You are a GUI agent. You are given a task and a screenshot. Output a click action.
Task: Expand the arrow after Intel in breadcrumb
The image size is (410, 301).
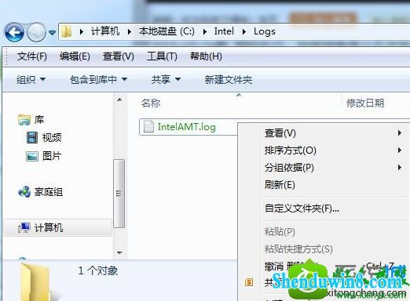[x=244, y=31]
